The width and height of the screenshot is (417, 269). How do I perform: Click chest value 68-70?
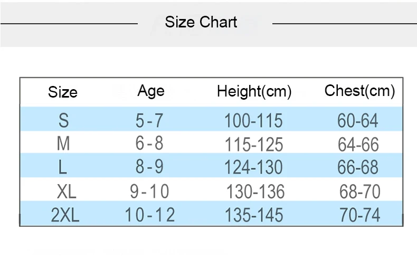[x=360, y=191]
